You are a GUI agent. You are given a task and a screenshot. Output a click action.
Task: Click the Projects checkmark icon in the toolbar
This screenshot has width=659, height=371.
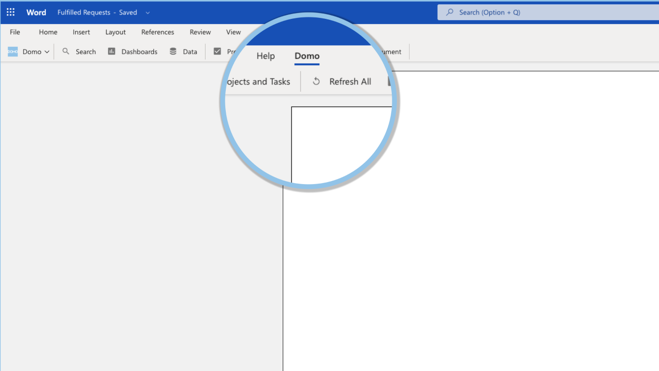click(218, 51)
